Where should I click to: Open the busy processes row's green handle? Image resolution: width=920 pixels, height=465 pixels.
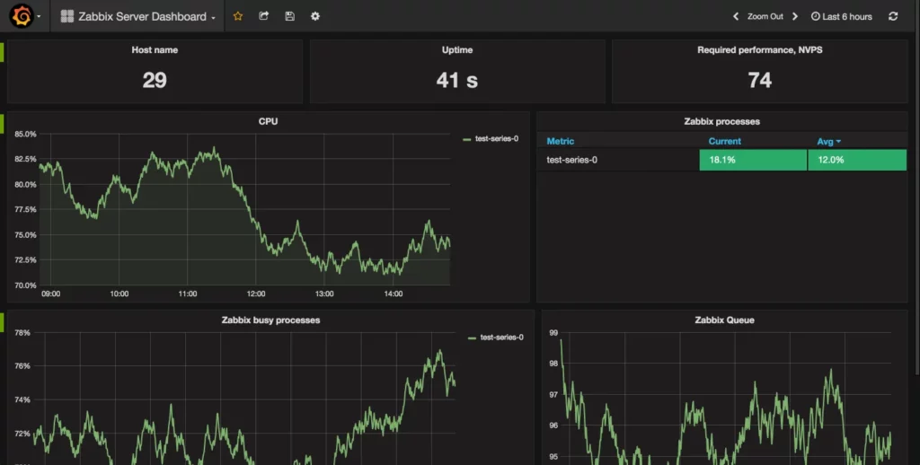click(x=2, y=322)
